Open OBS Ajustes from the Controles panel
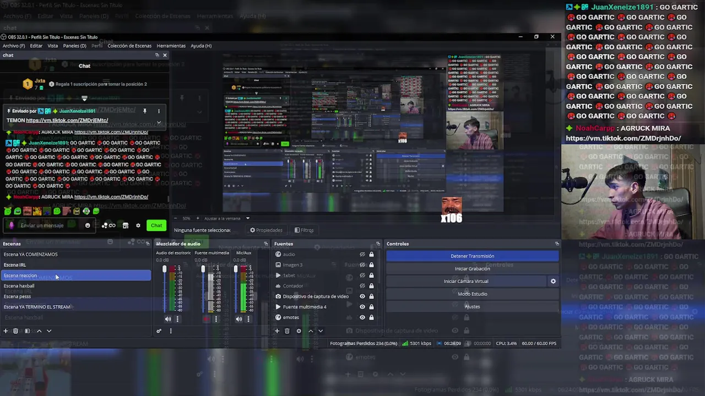Viewport: 705px width, 396px height. coord(473,306)
